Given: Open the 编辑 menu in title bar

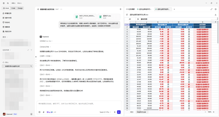Looking at the screenshot, I should [14, 3].
